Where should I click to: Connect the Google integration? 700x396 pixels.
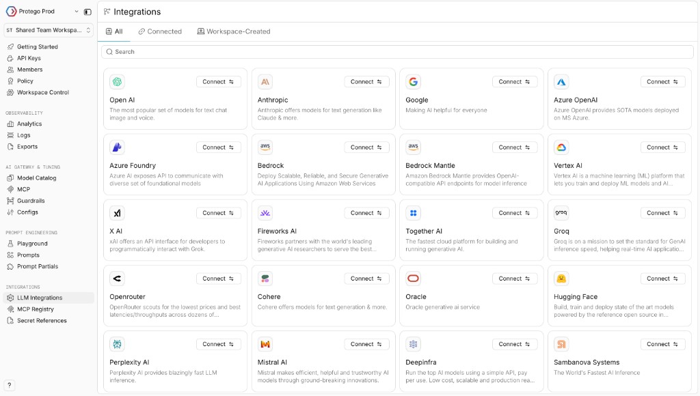click(515, 82)
